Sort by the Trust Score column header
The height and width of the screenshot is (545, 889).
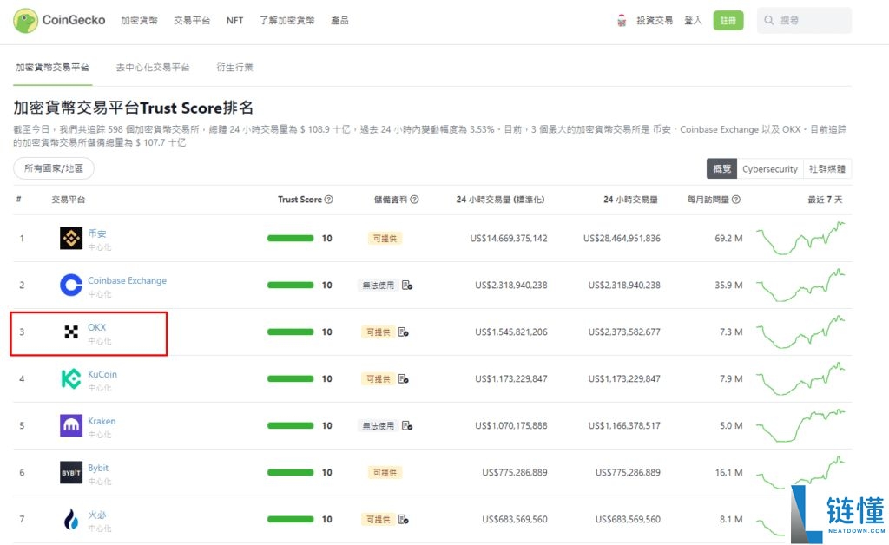(300, 200)
